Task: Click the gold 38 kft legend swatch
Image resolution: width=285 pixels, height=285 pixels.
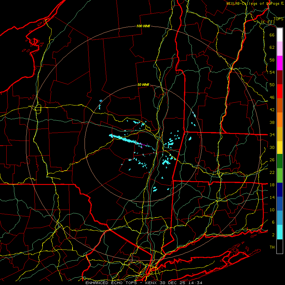Action: pyautogui.click(x=280, y=134)
